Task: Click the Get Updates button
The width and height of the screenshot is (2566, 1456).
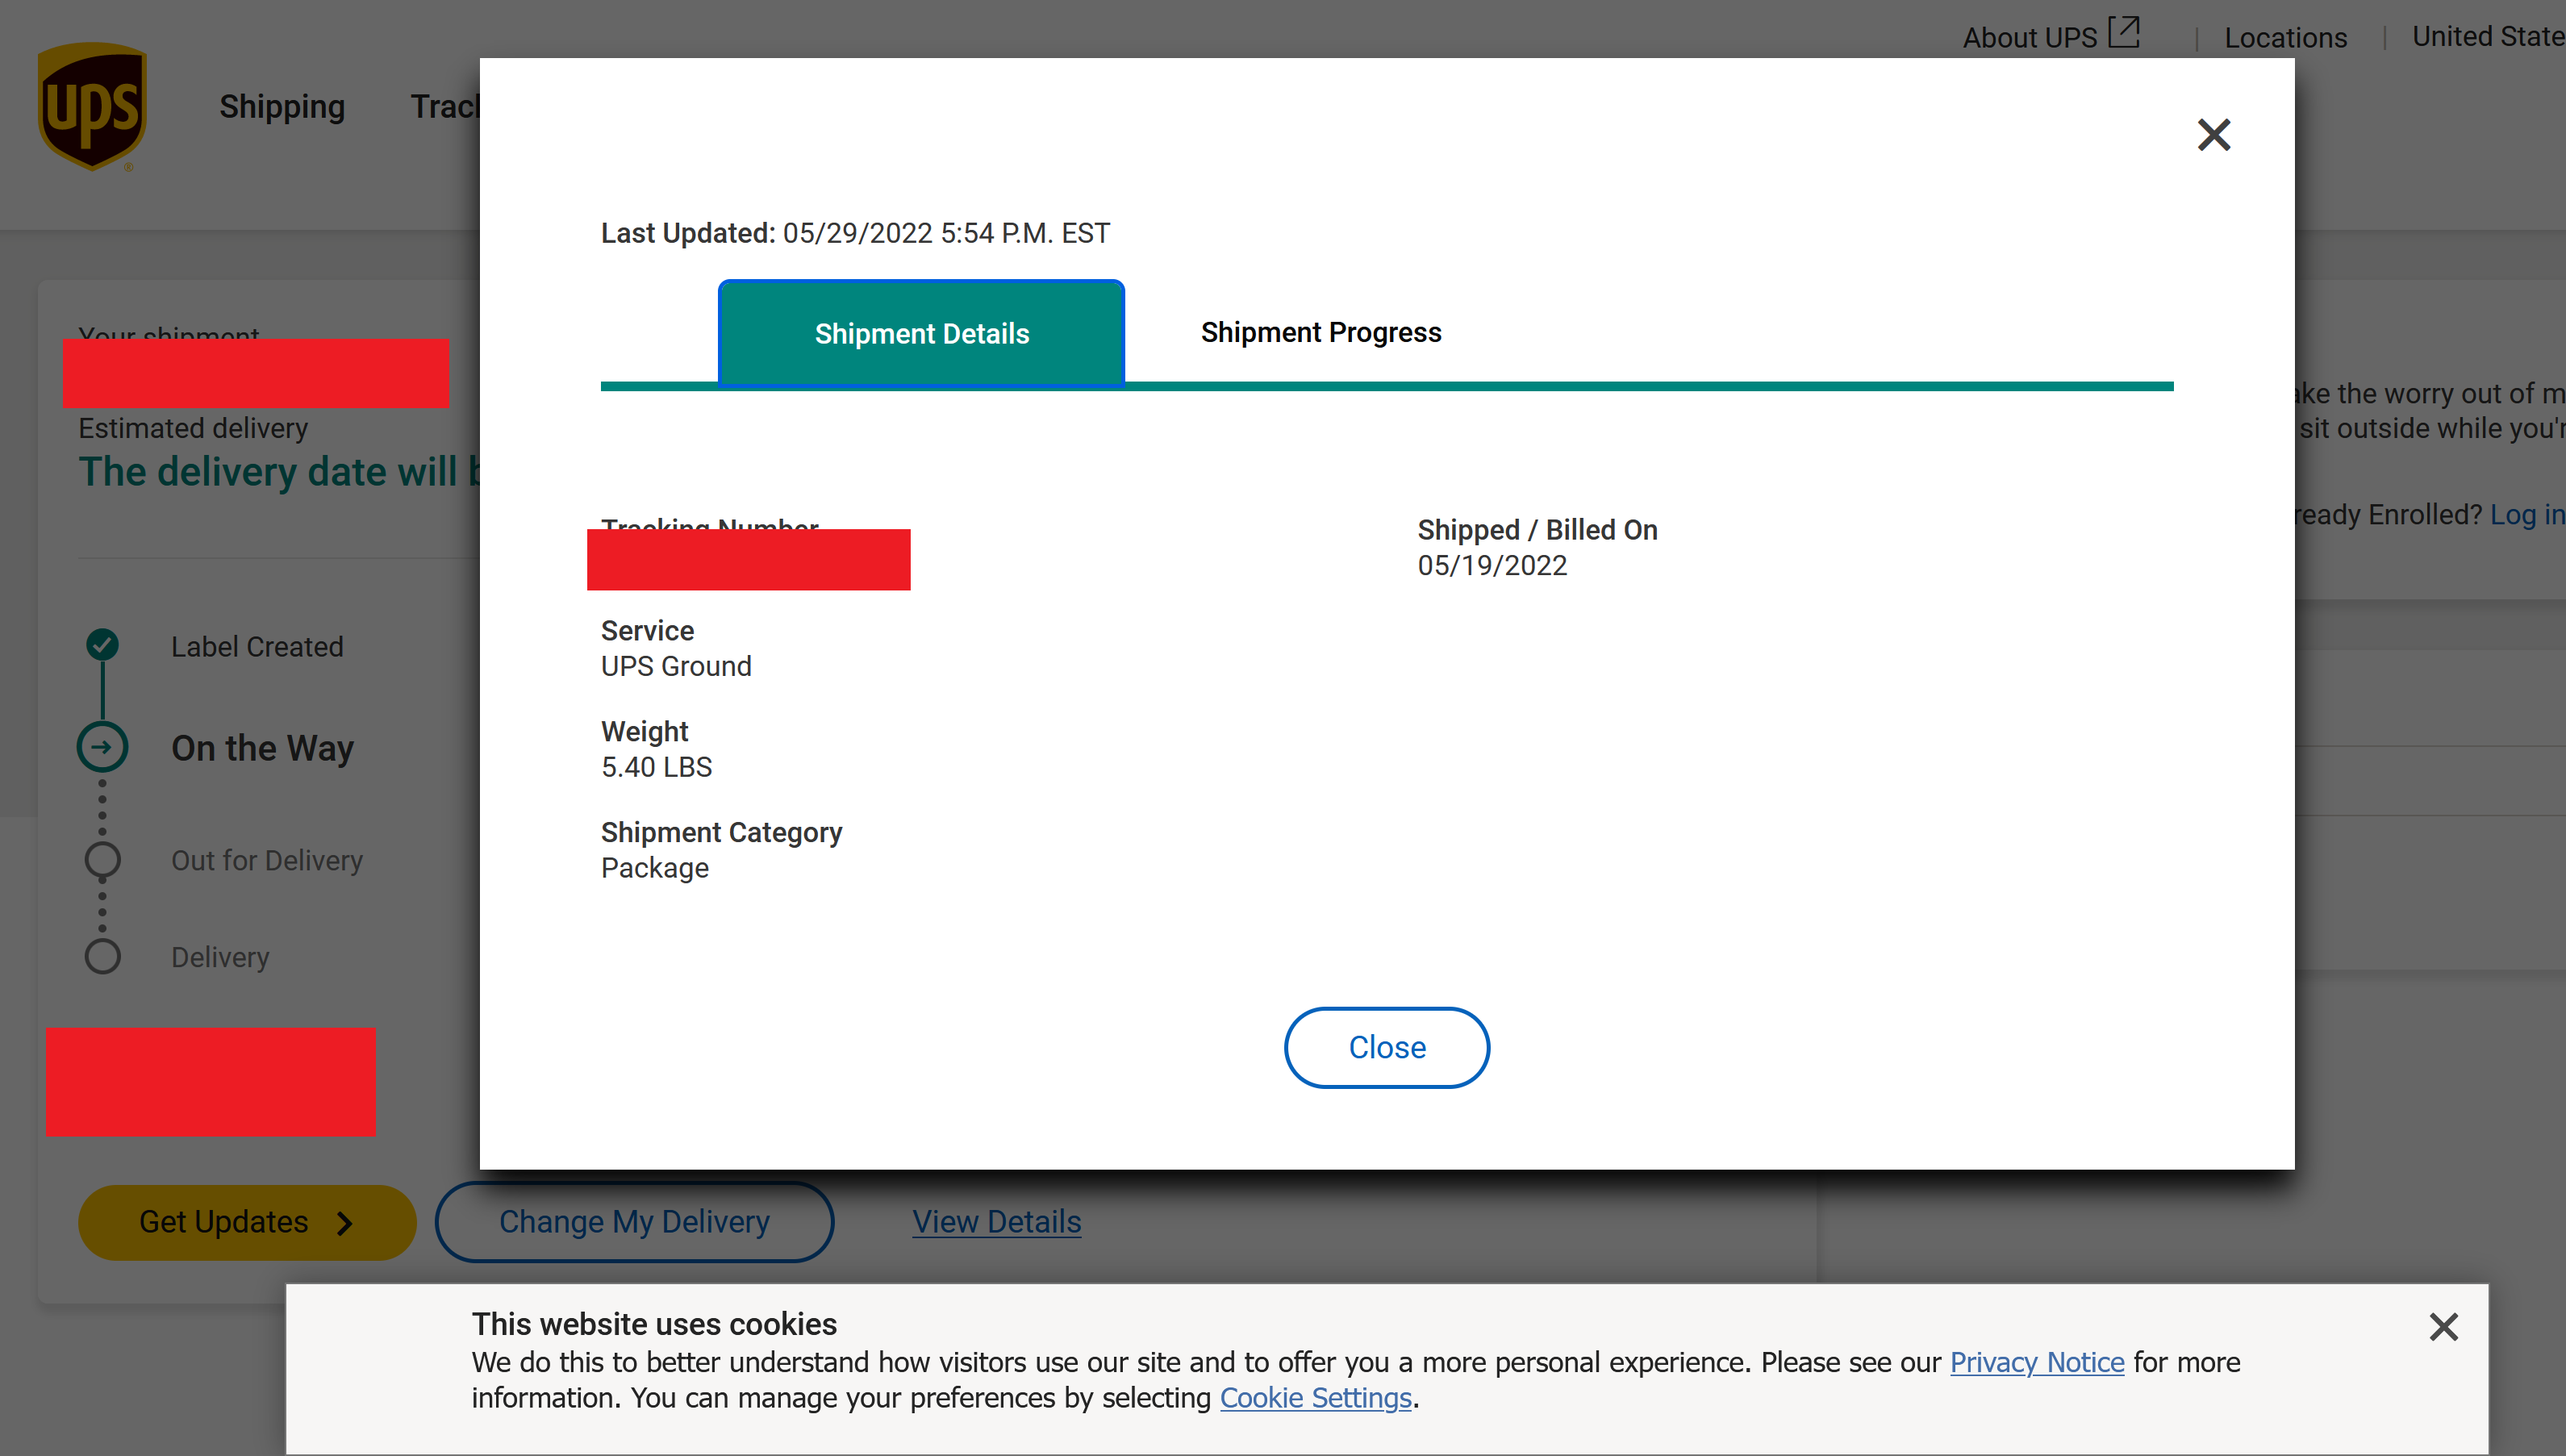Action: point(247,1222)
